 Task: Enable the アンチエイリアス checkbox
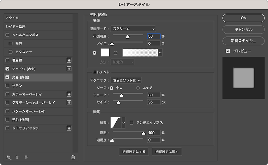(x=132, y=123)
